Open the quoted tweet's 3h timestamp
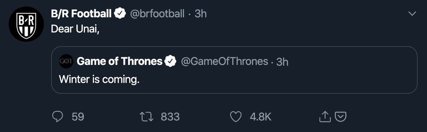The width and height of the screenshot is (427, 132). pos(282,62)
